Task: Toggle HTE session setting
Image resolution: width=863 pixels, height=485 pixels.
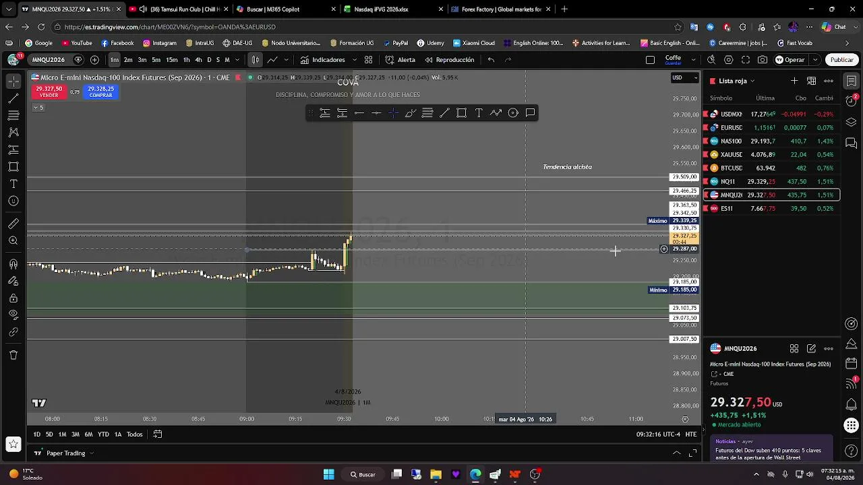Action: click(x=691, y=434)
